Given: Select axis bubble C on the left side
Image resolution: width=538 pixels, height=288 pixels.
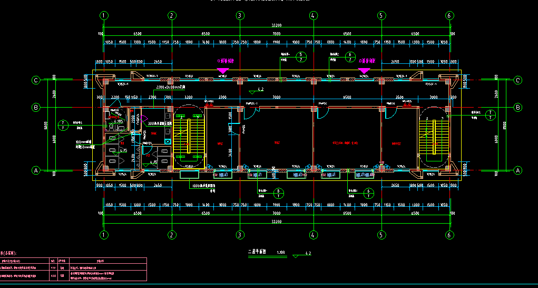Looking at the screenshot, I should pyautogui.click(x=36, y=80).
